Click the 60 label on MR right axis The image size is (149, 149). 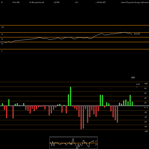pyautogui.click(x=145, y=93)
